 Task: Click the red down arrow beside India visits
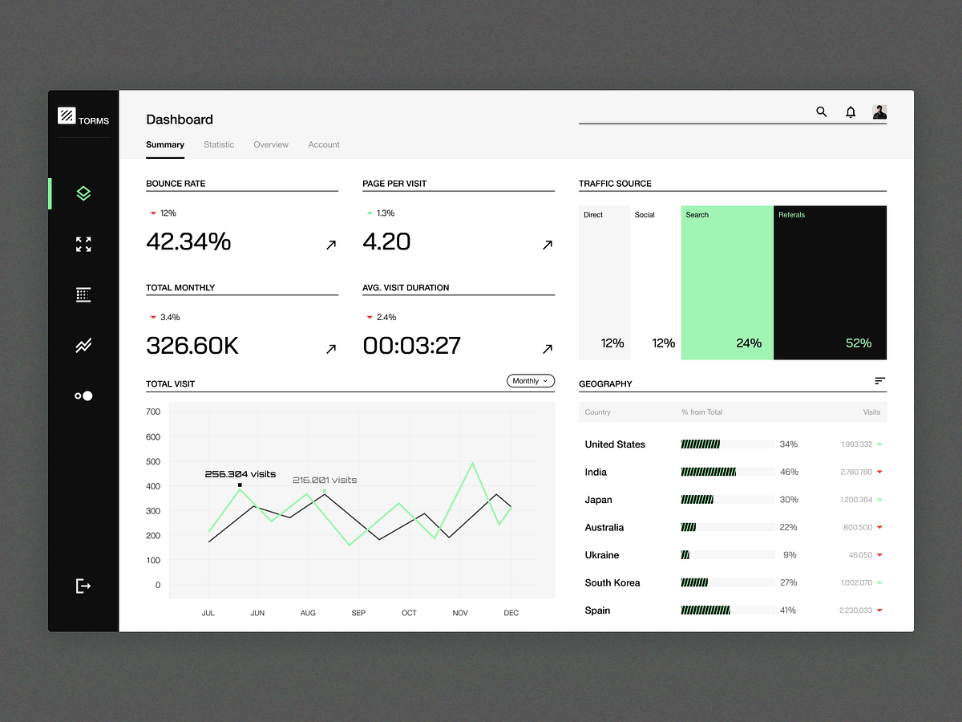(880, 472)
